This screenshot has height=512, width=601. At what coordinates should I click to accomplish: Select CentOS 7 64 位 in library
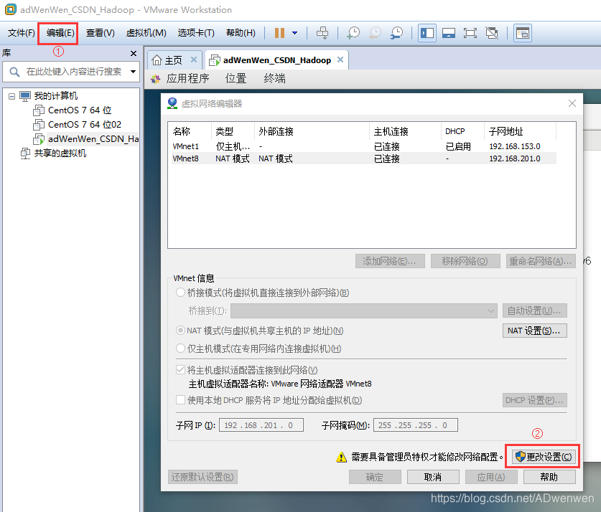coord(79,110)
